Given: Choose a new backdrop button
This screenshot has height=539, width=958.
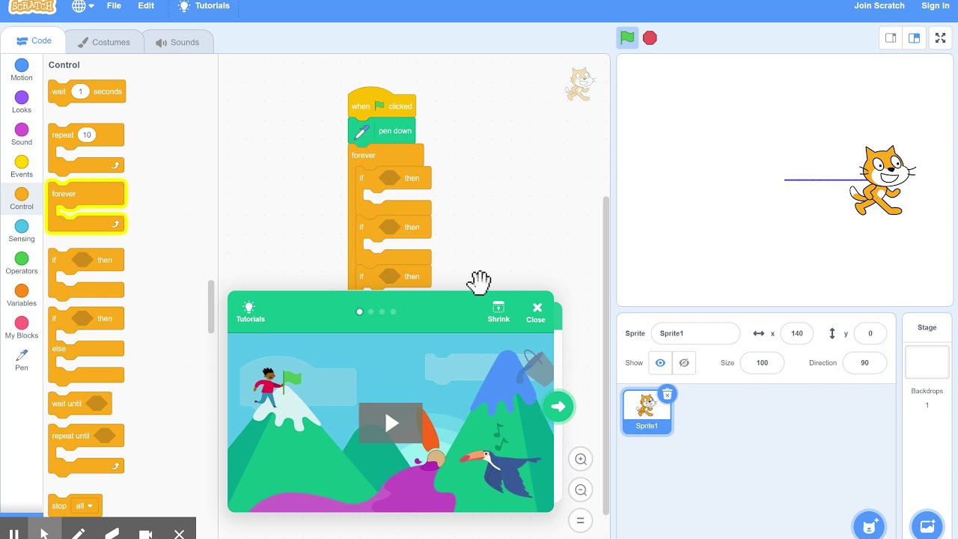Looking at the screenshot, I should point(927,526).
